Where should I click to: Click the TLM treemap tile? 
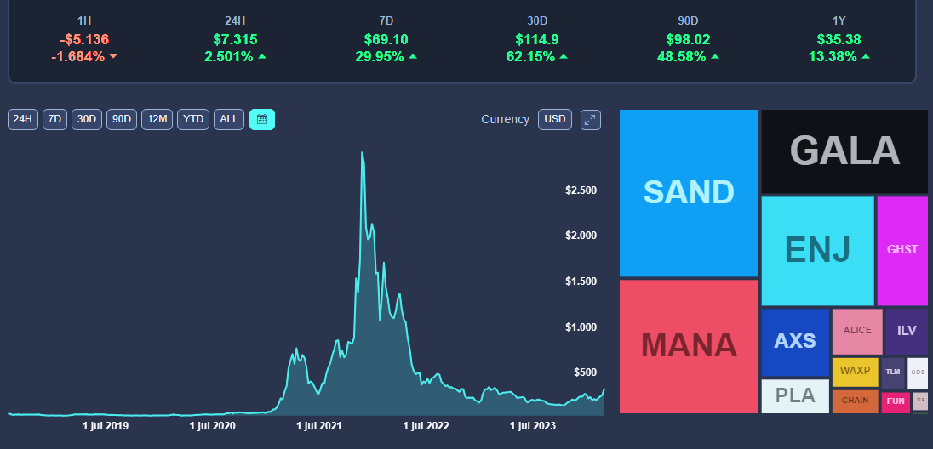[892, 373]
